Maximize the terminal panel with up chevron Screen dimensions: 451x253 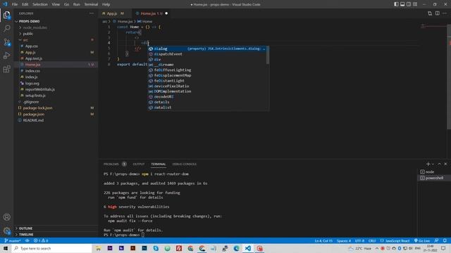[x=439, y=164]
